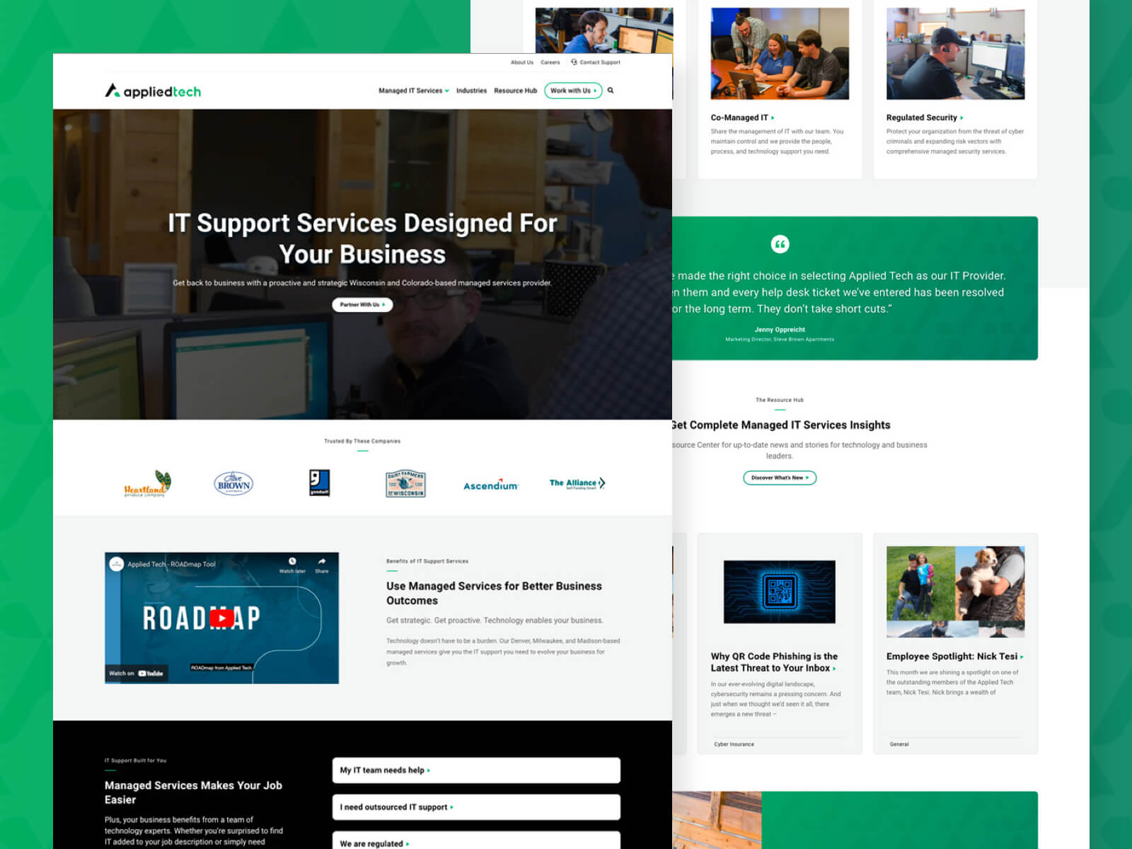The height and width of the screenshot is (849, 1132).
Task: Click the headset icon beside Contact Support
Action: 574,62
